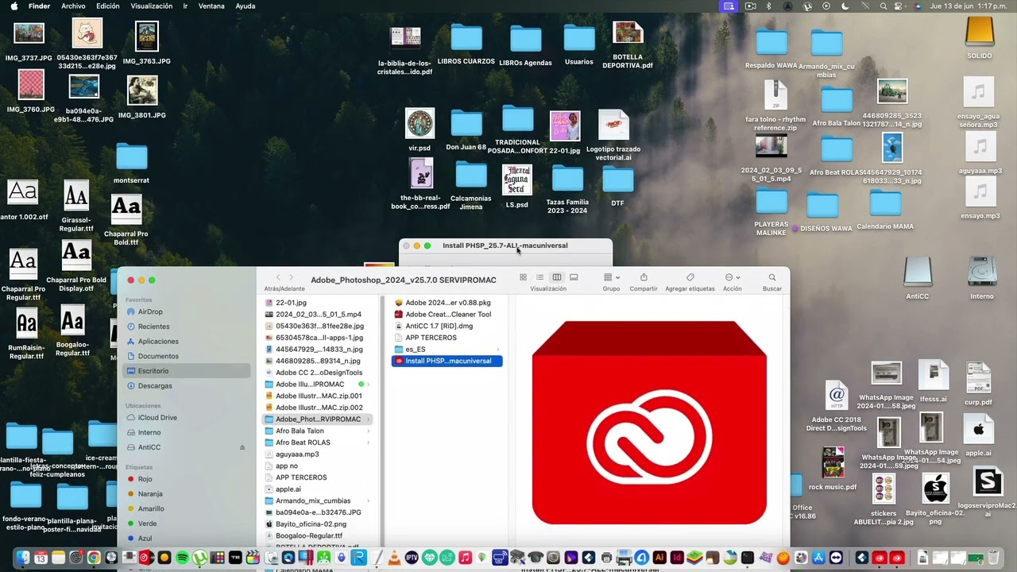Open VLC cone icon in Dock
Screen dimensions: 1017x572
click(394, 558)
